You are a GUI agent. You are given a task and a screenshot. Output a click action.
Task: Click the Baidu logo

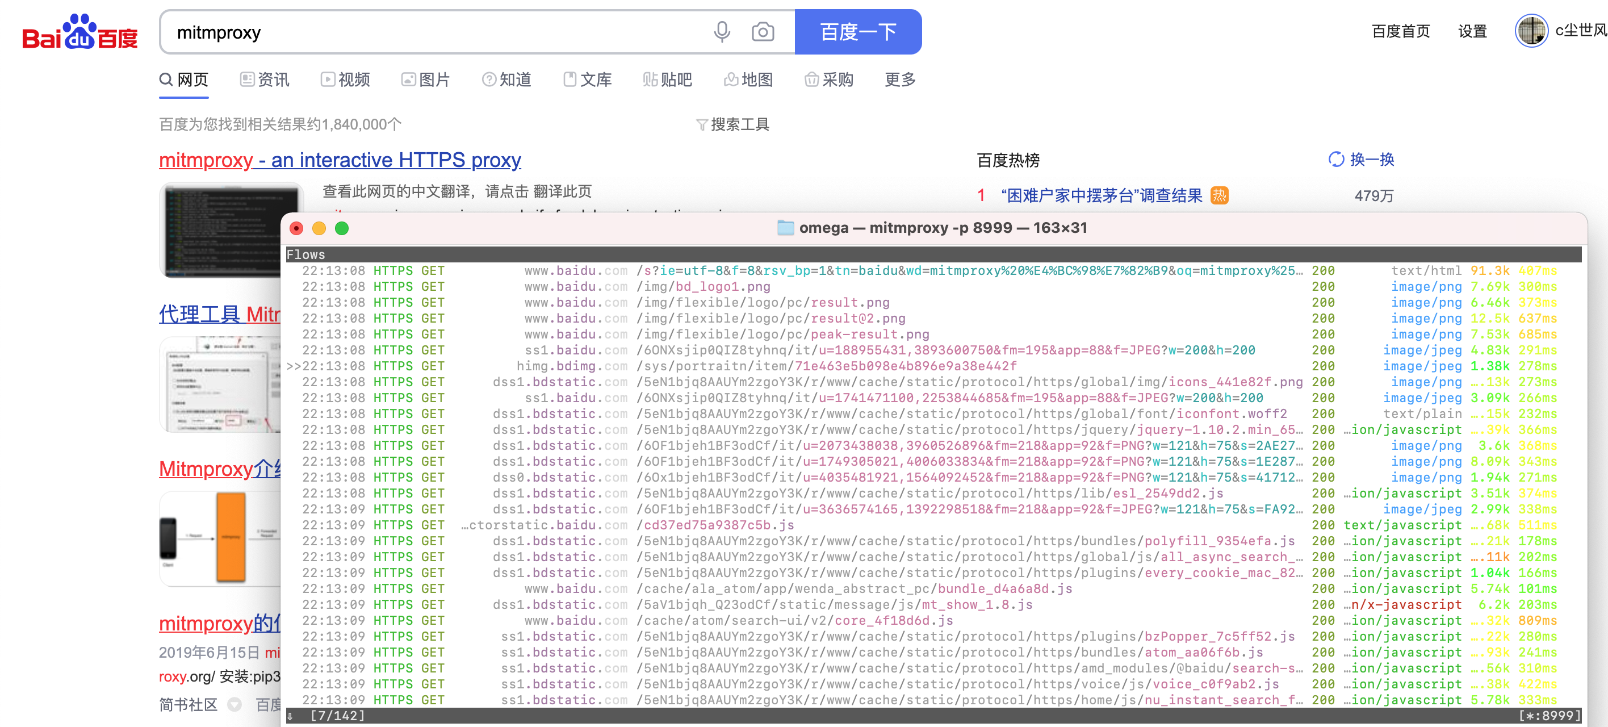pos(79,32)
